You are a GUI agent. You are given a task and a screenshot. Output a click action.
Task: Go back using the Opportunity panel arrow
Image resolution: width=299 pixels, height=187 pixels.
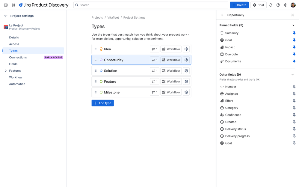(x=223, y=15)
